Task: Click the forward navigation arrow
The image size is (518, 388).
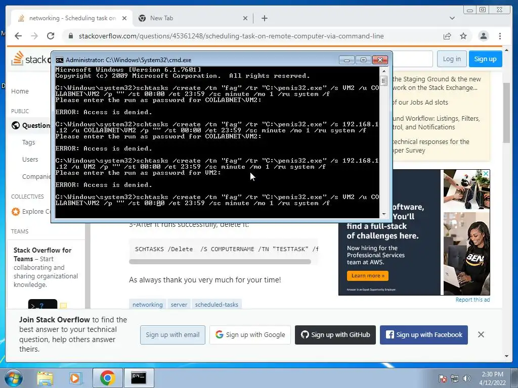Action: coord(34,36)
